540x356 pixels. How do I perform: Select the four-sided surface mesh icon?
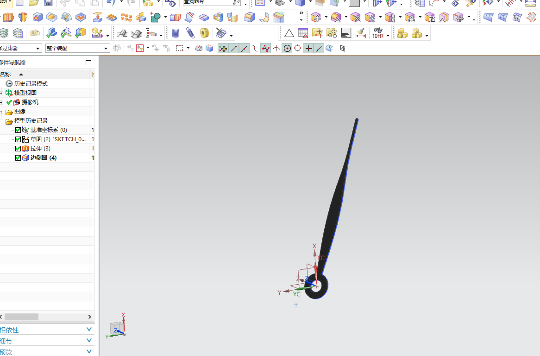coord(503,17)
